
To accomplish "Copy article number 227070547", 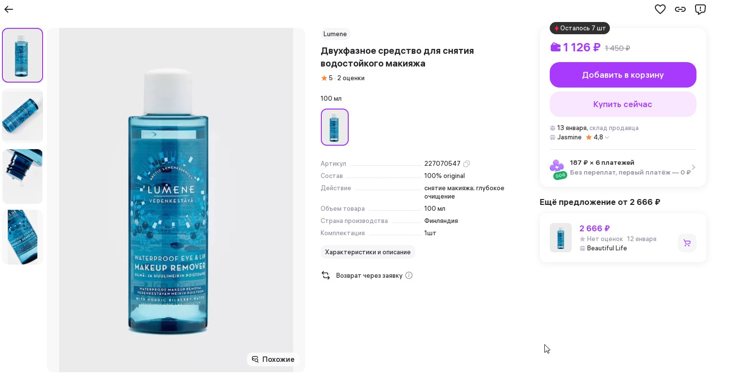I will [x=467, y=164].
